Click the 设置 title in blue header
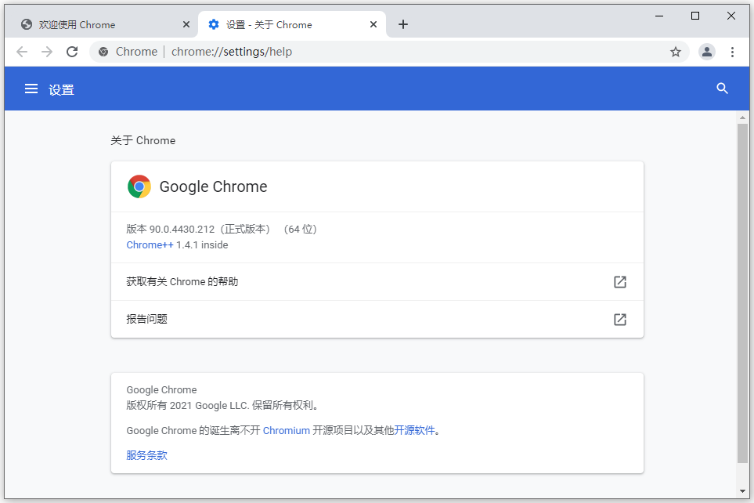754x503 pixels. click(x=61, y=90)
